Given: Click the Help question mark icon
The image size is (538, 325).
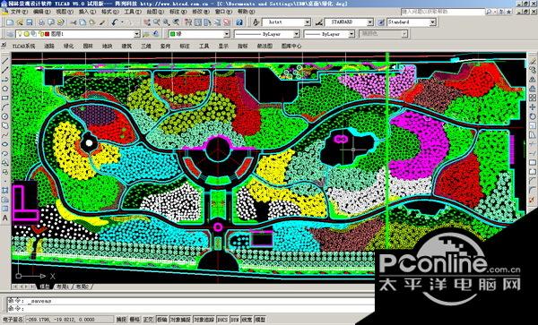Looking at the screenshot, I should (239, 22).
